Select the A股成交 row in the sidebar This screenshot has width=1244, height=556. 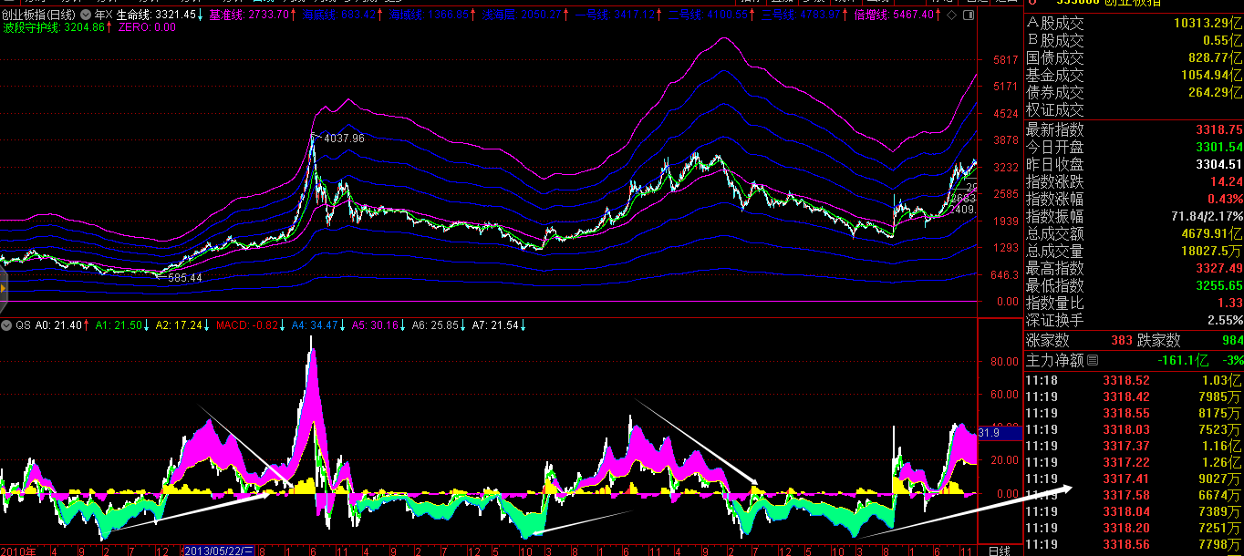click(1134, 24)
